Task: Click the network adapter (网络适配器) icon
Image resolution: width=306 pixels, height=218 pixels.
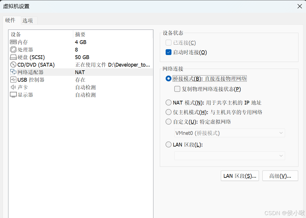Action: tap(13, 72)
